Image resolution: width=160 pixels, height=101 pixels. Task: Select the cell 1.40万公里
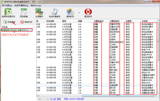pyautogui.click(x=67, y=37)
